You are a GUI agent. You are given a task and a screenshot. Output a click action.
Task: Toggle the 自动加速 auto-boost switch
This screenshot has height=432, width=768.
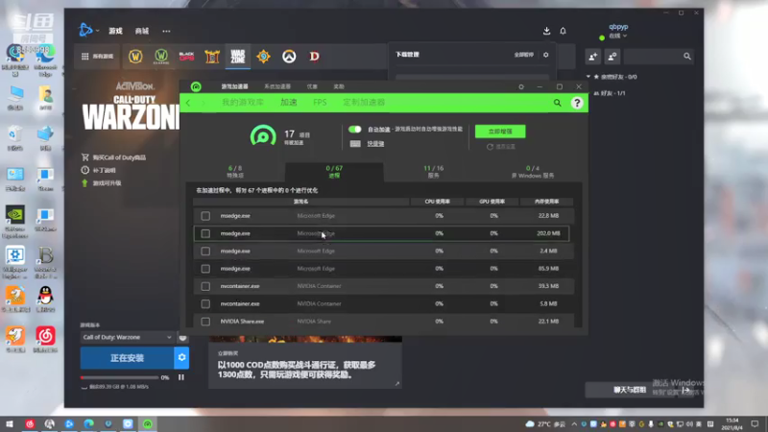[355, 130]
